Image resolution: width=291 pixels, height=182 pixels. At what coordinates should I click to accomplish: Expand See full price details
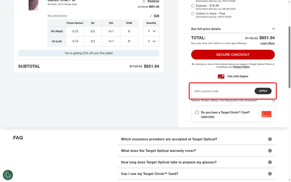tap(233, 29)
